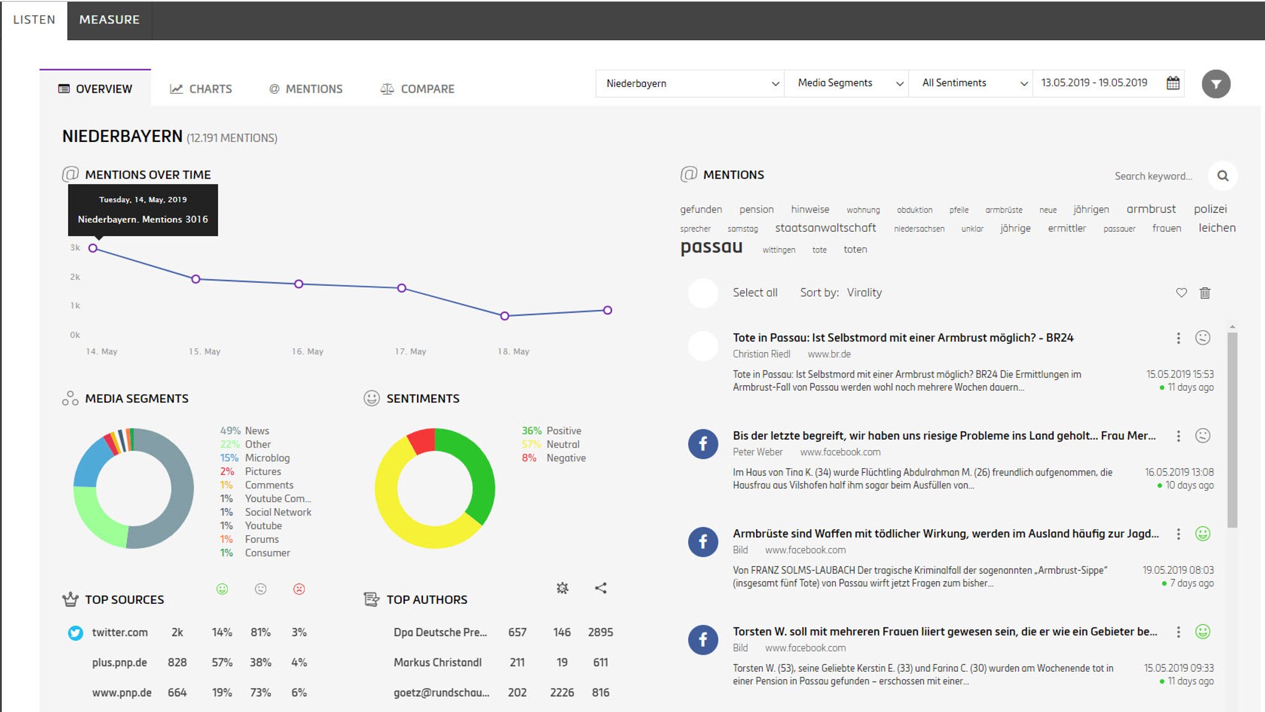Open the All Sentiments dropdown

point(970,83)
